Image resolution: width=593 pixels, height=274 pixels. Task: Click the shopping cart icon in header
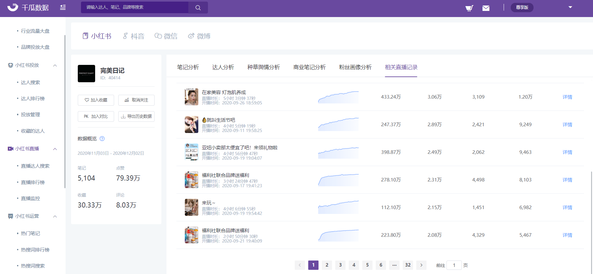click(469, 8)
